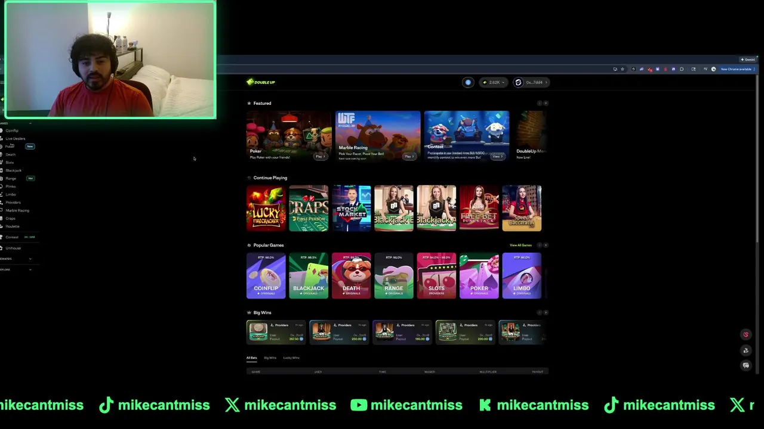The height and width of the screenshot is (429, 764).
Task: Go to previous Popular Games page
Action: tap(540, 245)
